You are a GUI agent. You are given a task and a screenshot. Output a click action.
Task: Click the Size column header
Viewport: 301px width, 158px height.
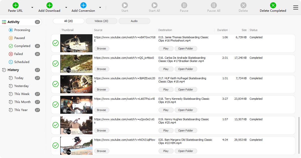pyautogui.click(x=244, y=30)
